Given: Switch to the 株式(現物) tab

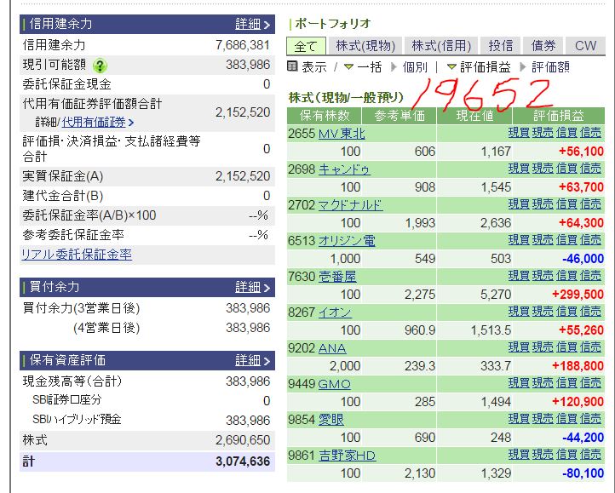Looking at the screenshot, I should coord(365,46).
